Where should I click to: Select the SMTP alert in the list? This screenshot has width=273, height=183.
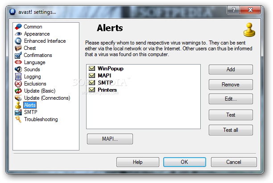105,83
